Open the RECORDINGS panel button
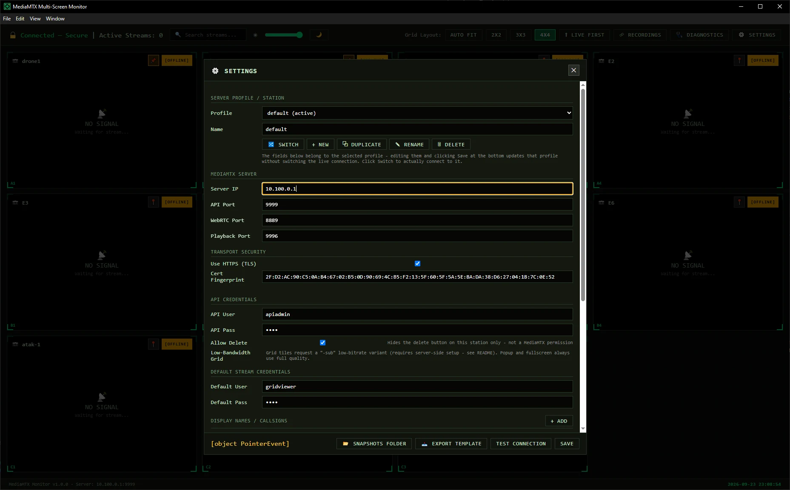 [x=640, y=35]
